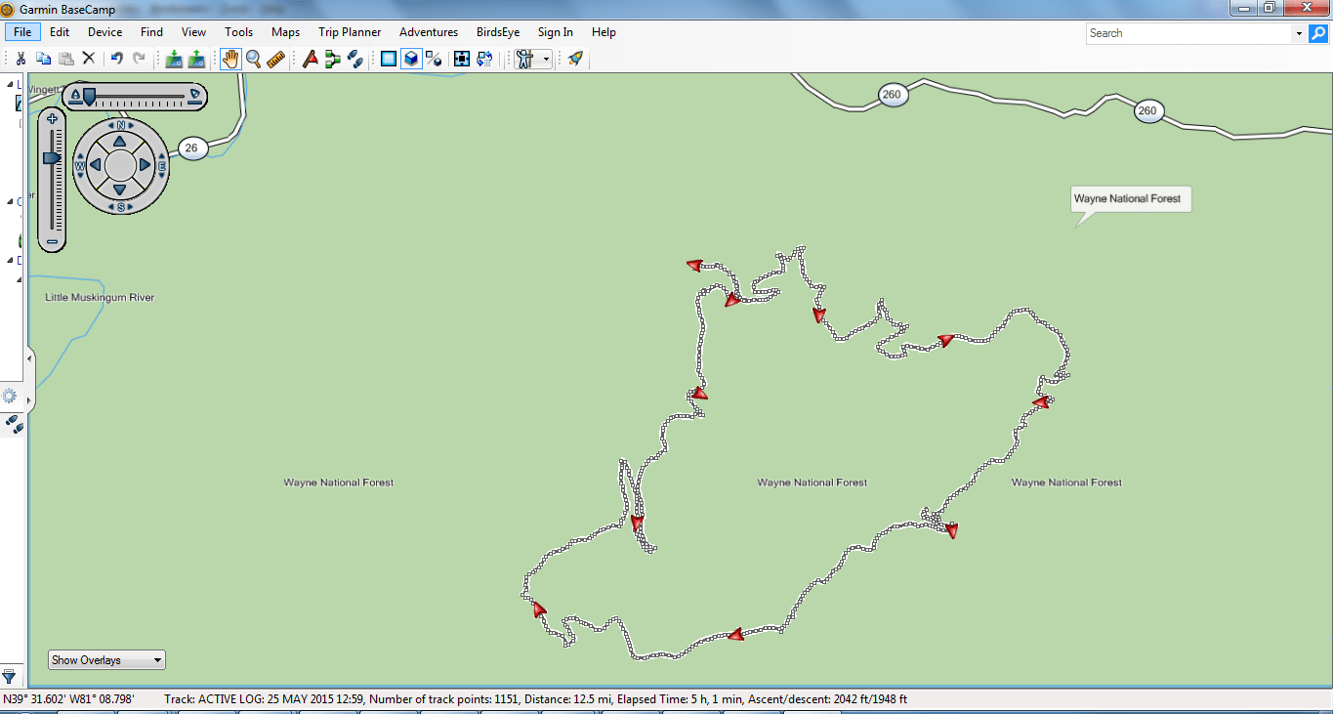Select the New Waypoint flag tool
This screenshot has width=1333, height=714.
pos(311,59)
